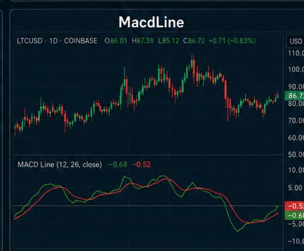This screenshot has height=251, width=304.
Task: Click the +0.71 (+0.83%) change text
Action: [232, 41]
